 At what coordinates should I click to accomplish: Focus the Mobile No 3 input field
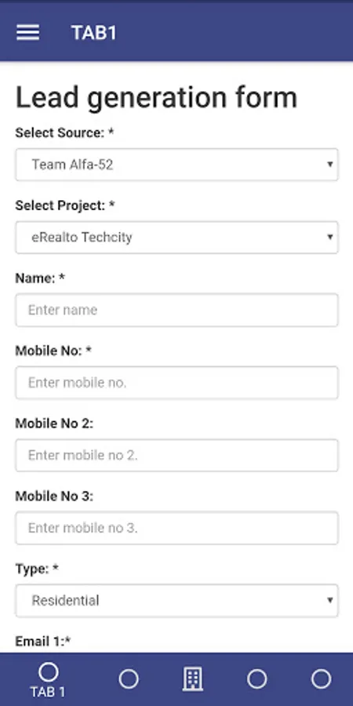coord(176,528)
